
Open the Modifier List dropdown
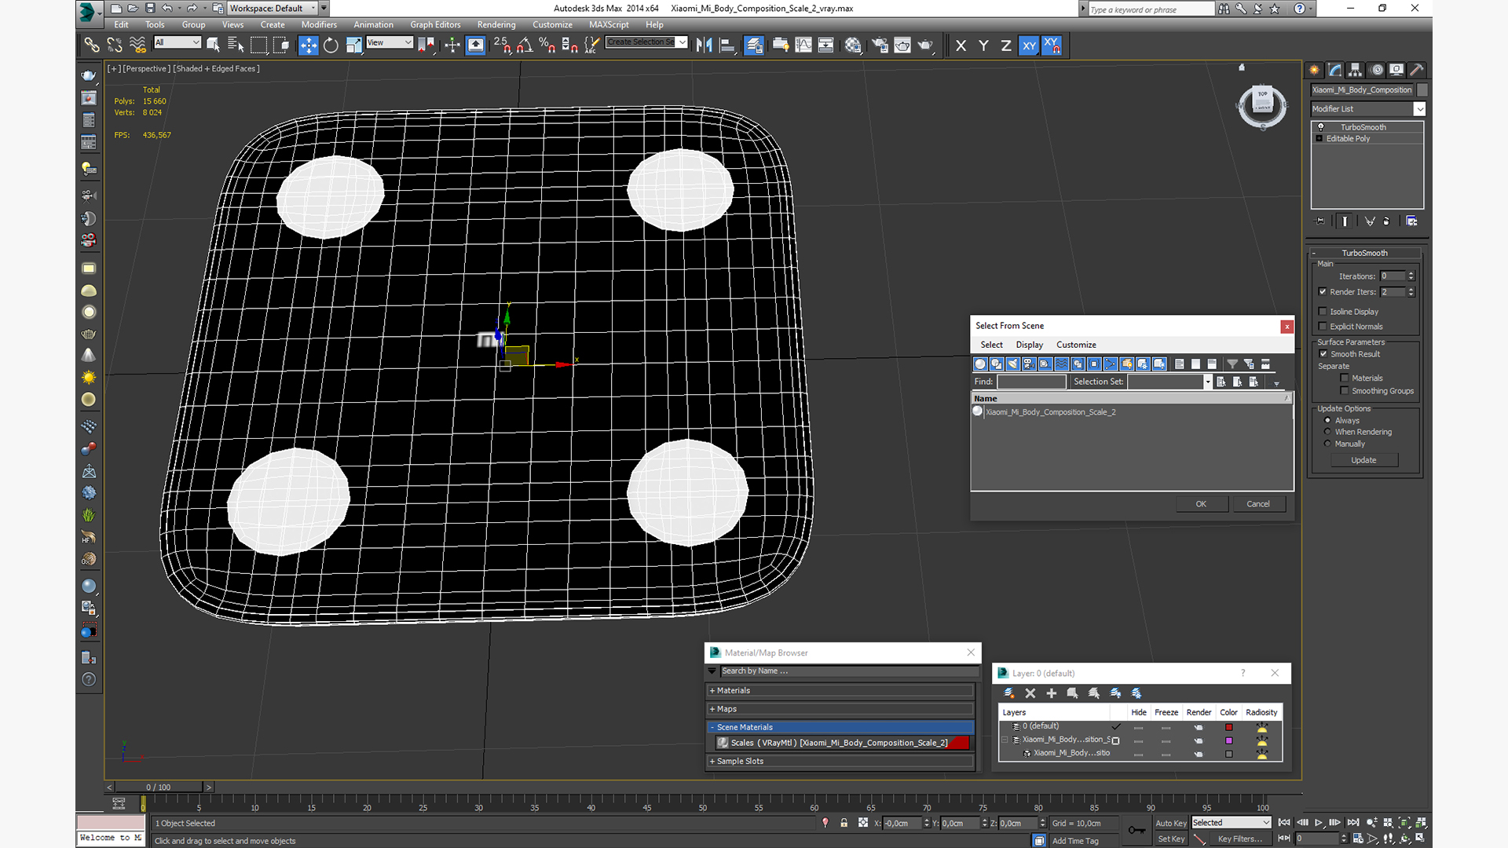click(x=1367, y=109)
